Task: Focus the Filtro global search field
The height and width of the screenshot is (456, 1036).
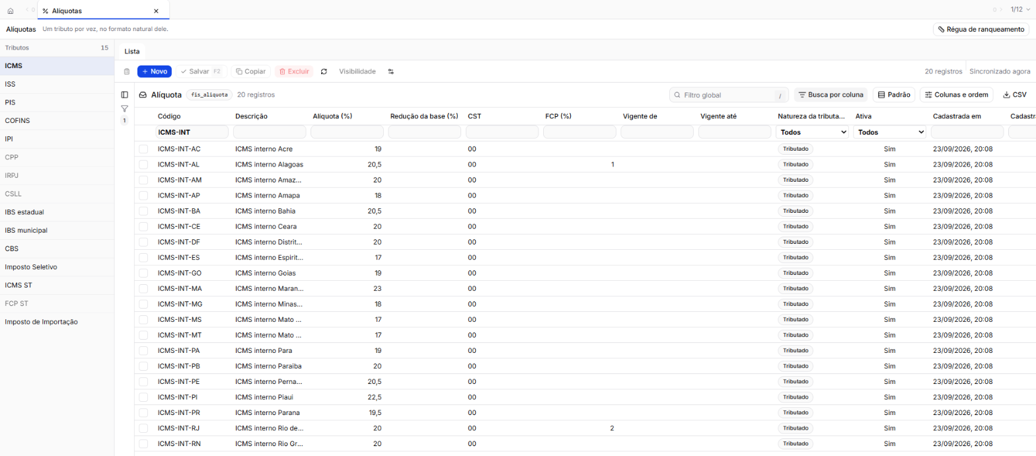Action: coord(730,95)
